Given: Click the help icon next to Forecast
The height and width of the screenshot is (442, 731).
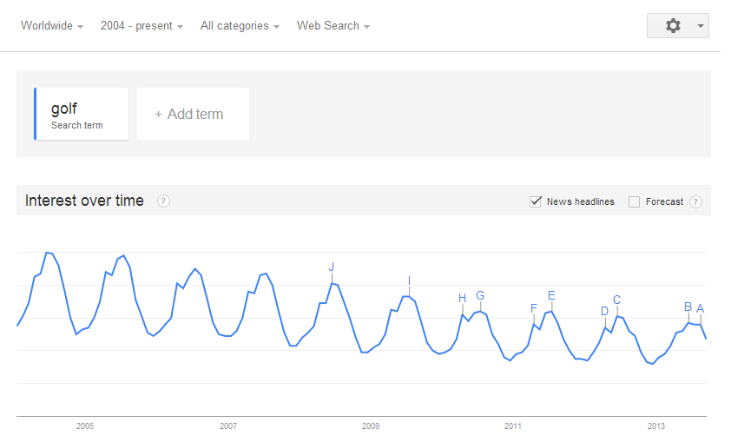Looking at the screenshot, I should (x=695, y=201).
